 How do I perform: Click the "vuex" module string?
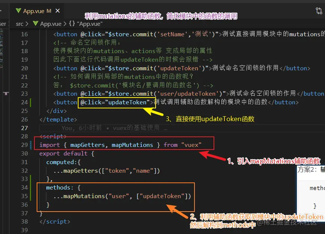[191, 145]
